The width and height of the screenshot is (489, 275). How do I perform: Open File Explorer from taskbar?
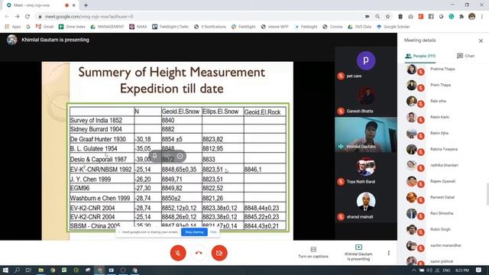point(40,270)
